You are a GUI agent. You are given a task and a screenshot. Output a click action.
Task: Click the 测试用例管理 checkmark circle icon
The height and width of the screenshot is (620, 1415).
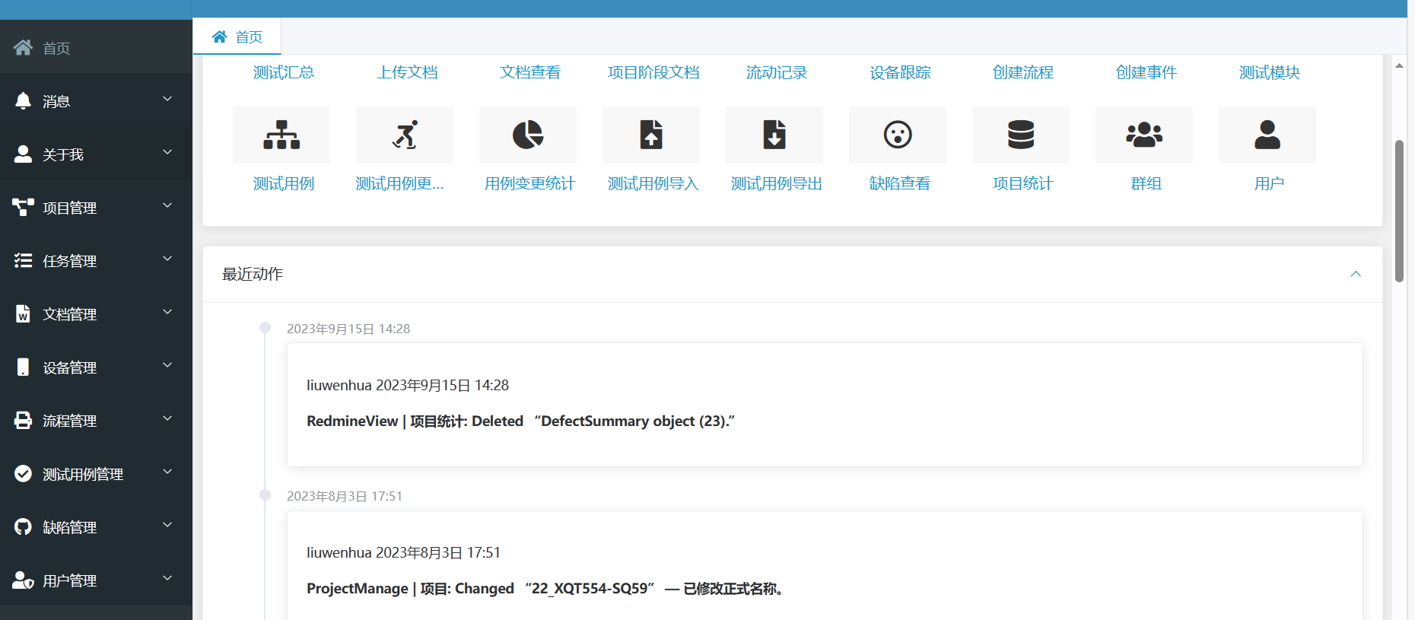23,473
